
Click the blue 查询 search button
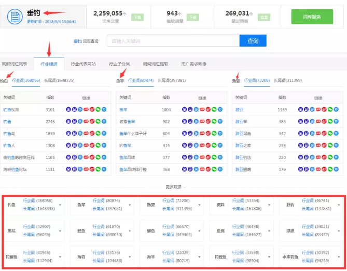tap(253, 41)
